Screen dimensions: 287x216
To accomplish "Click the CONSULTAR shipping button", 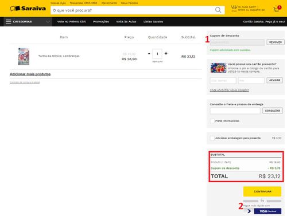I will (273, 111).
